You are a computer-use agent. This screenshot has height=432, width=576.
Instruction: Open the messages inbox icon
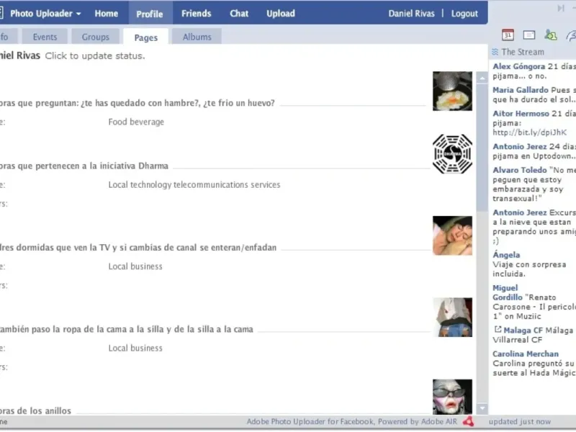point(529,35)
